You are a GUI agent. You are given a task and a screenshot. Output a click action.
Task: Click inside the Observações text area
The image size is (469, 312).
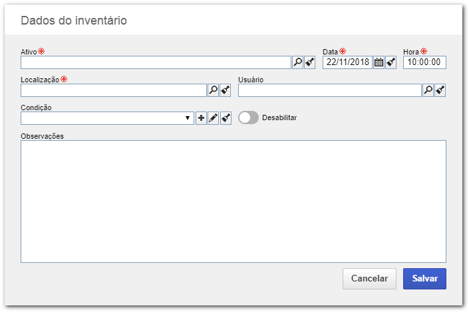(234, 202)
